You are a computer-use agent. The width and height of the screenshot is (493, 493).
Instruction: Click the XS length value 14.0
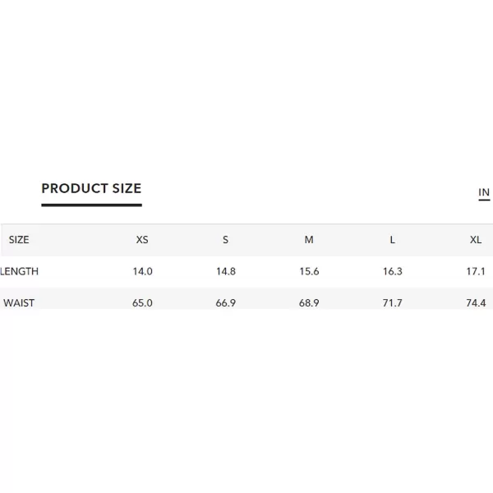(142, 271)
